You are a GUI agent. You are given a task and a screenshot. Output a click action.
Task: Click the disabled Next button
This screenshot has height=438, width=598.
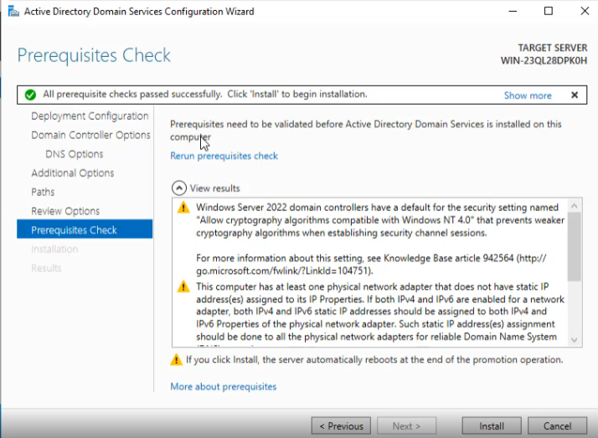[406, 425]
